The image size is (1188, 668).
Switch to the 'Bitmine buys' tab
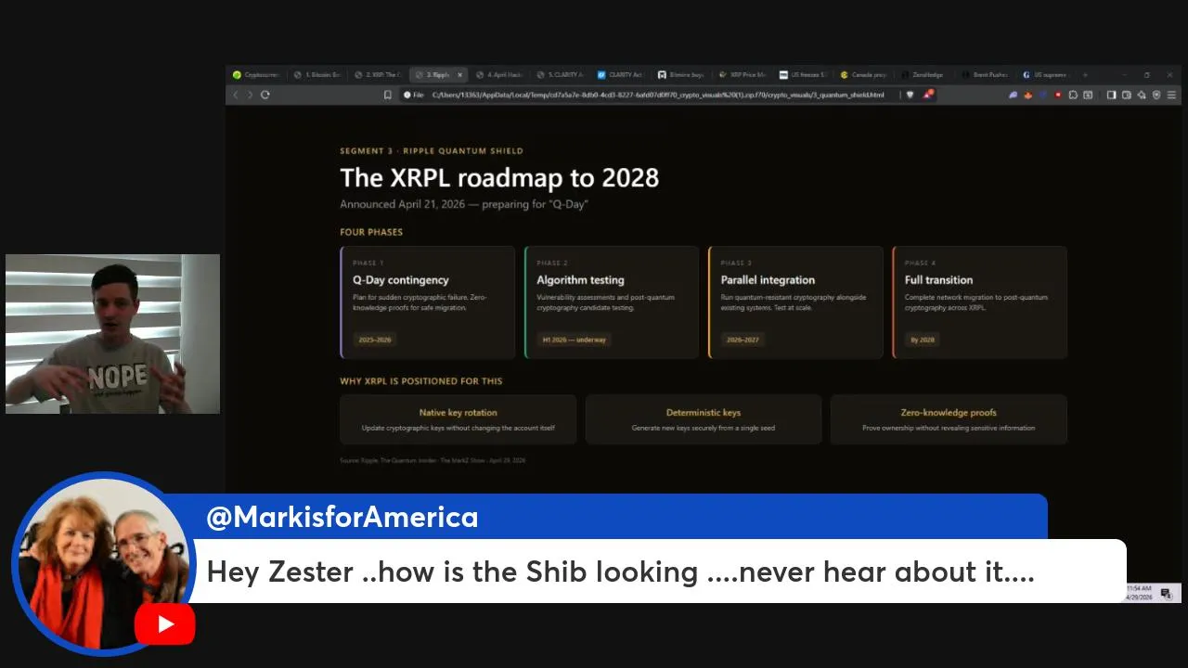tap(682, 75)
